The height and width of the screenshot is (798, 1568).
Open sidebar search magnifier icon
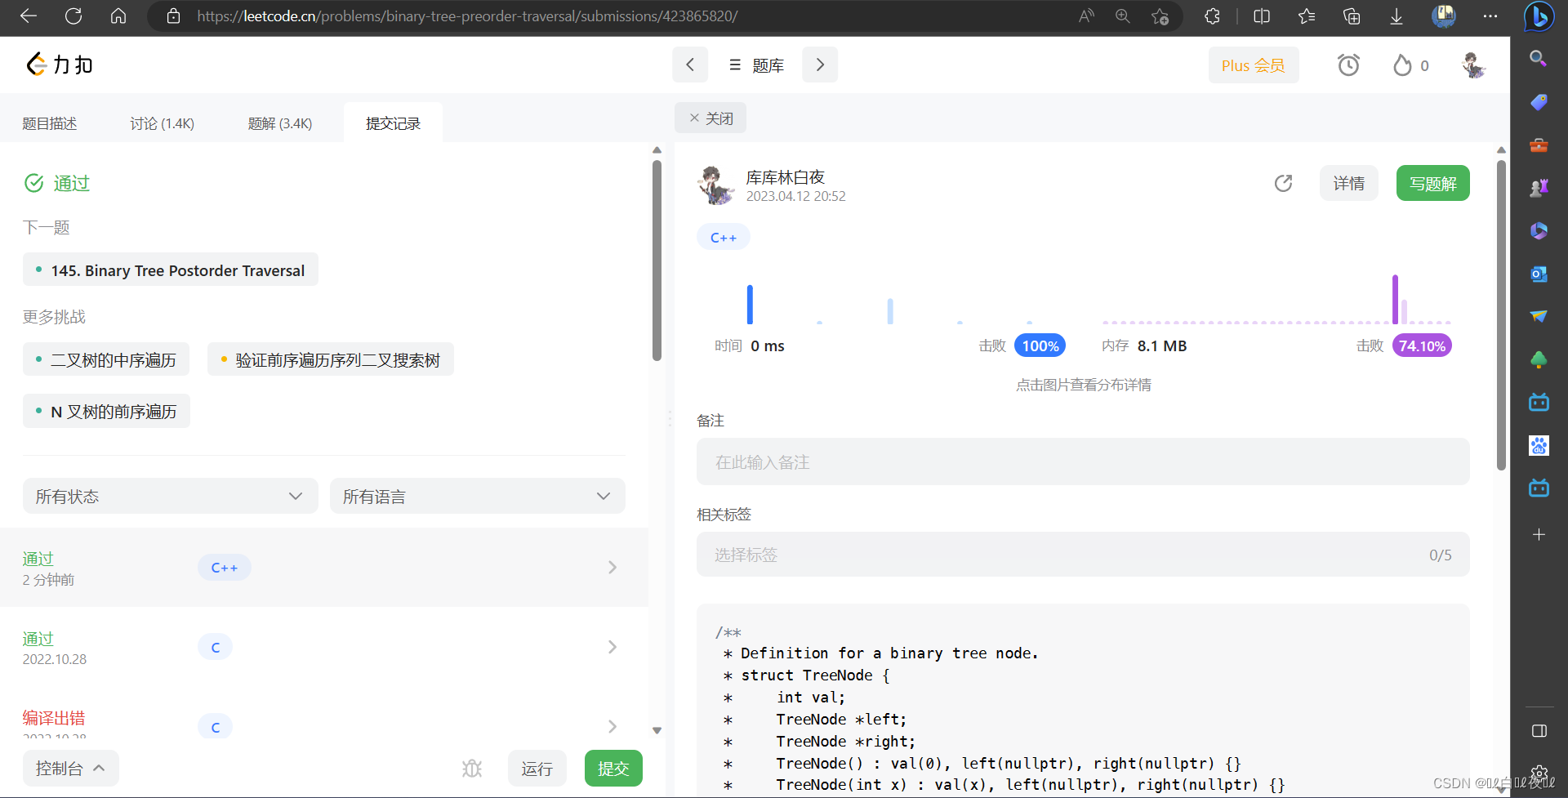pos(1539,59)
